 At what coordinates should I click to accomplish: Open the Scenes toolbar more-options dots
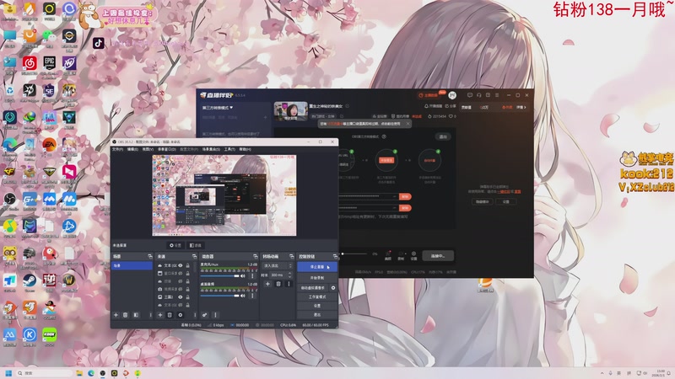pyautogui.click(x=151, y=315)
